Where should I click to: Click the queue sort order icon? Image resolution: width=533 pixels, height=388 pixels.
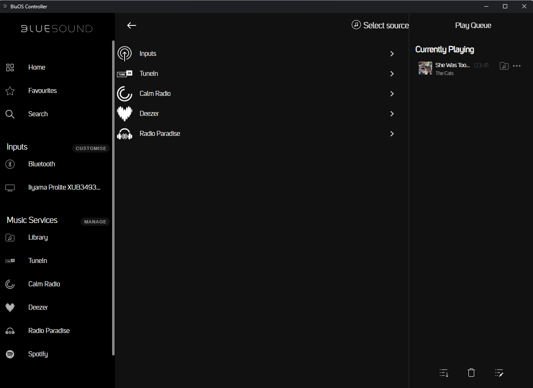point(444,373)
